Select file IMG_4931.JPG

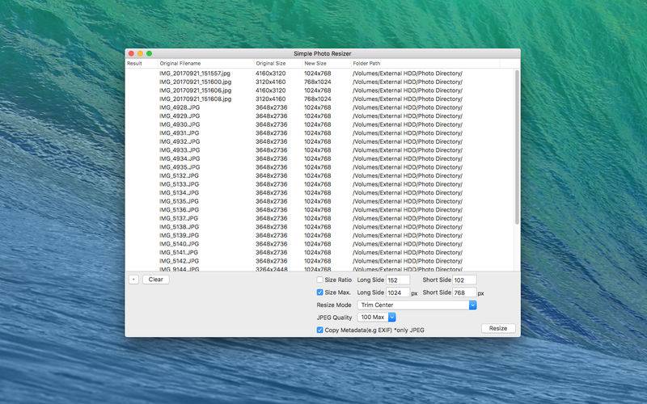click(319, 133)
